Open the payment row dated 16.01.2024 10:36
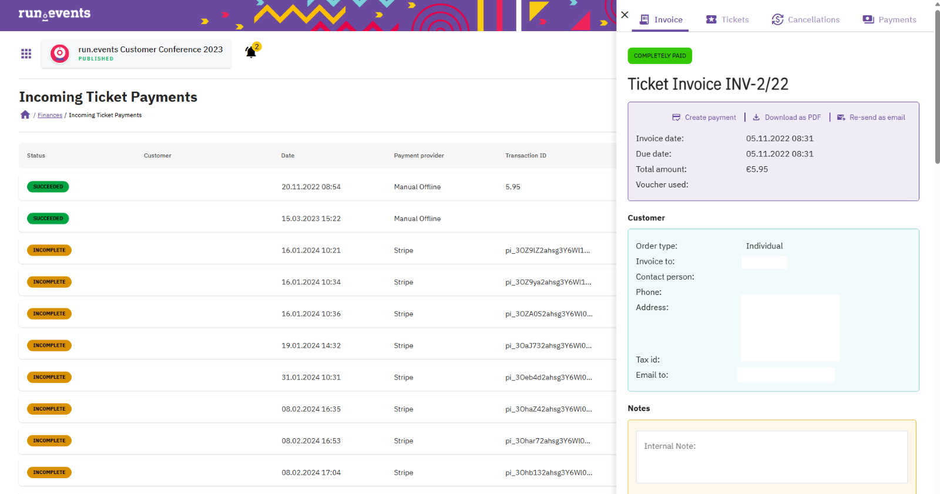The width and height of the screenshot is (940, 494). (x=317, y=314)
